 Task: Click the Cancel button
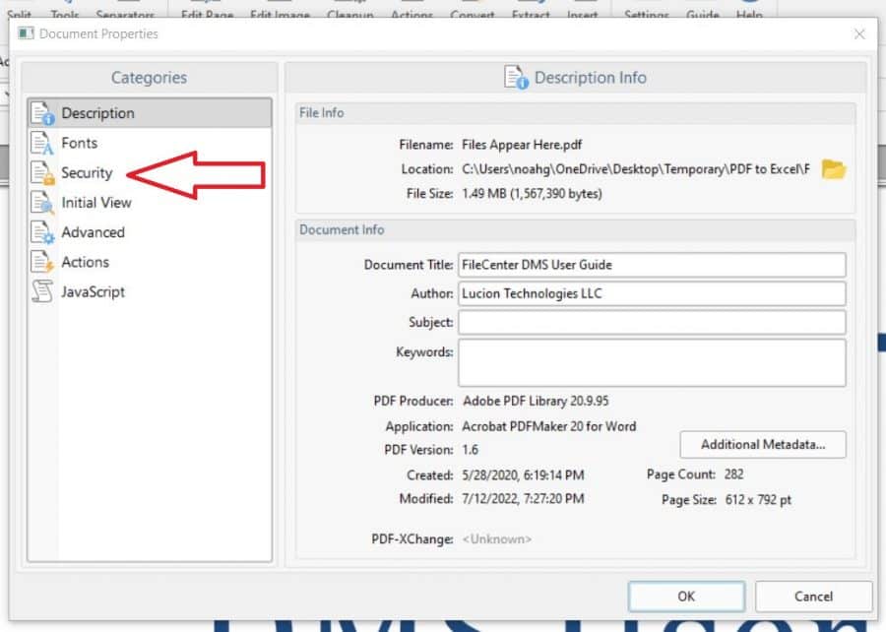813,597
